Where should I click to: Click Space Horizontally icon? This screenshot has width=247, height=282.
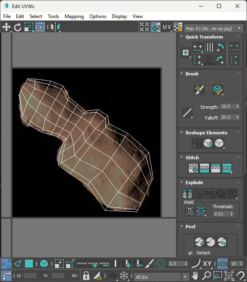[x=234, y=48]
